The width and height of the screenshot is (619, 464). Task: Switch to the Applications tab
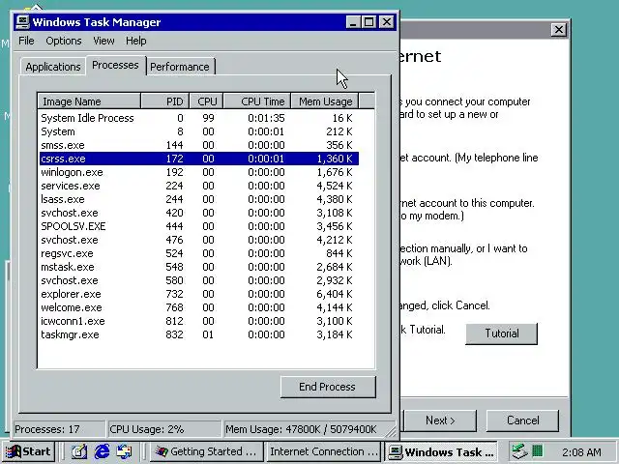pos(53,67)
